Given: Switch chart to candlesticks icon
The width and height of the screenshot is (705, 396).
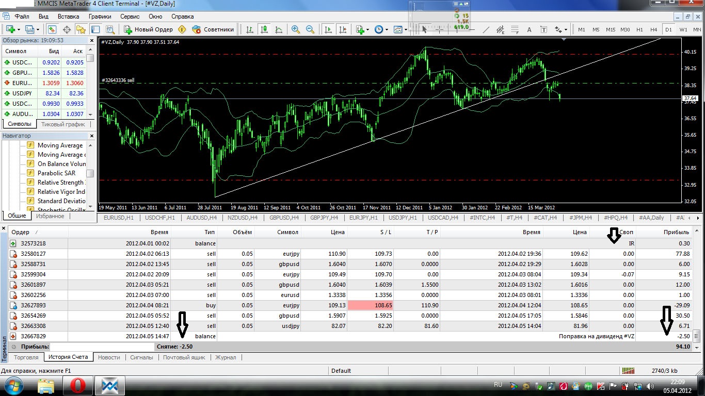Looking at the screenshot, I should pos(264,29).
